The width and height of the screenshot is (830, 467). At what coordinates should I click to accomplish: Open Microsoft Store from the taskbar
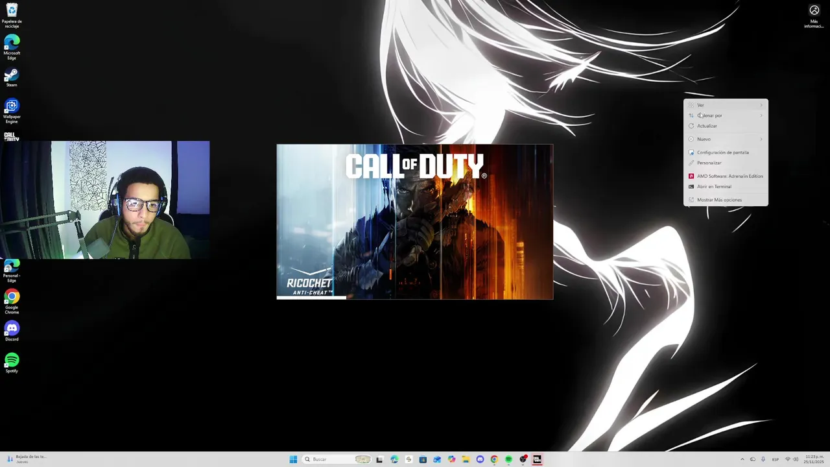[x=423, y=459]
